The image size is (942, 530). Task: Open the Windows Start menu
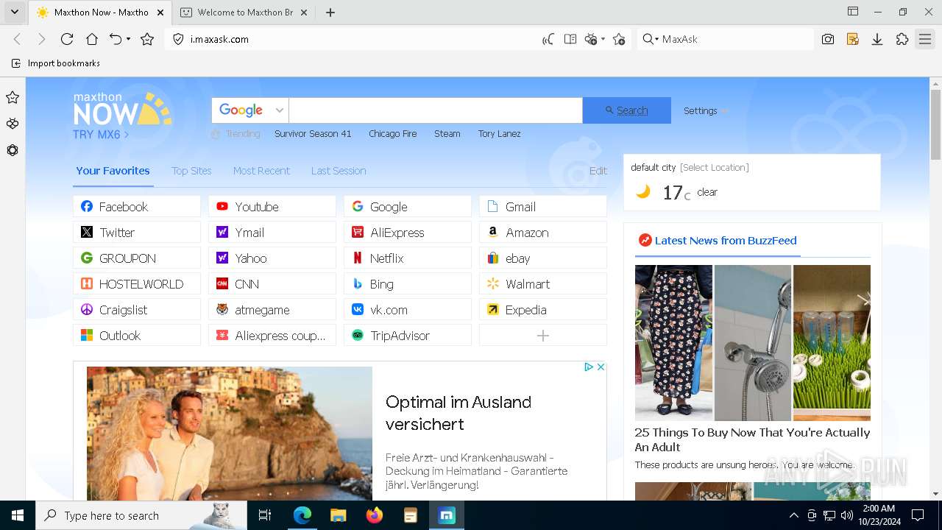[18, 515]
